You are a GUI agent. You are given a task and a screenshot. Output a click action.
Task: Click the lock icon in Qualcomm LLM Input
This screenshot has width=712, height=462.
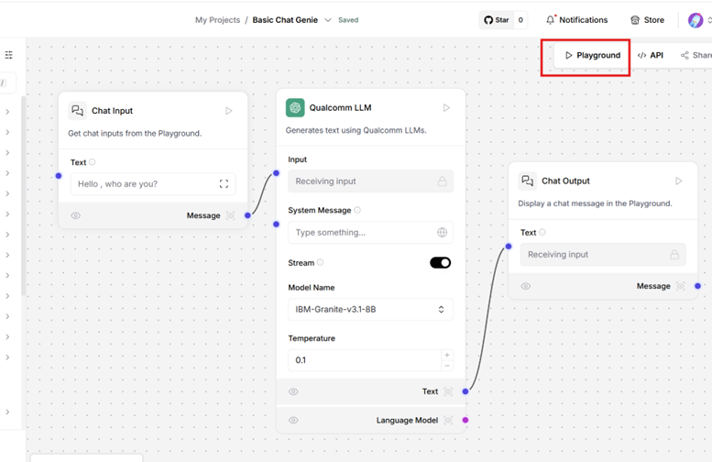pyautogui.click(x=442, y=181)
